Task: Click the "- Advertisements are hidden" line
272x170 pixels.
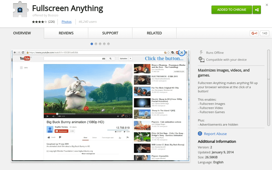Action: 218,125
